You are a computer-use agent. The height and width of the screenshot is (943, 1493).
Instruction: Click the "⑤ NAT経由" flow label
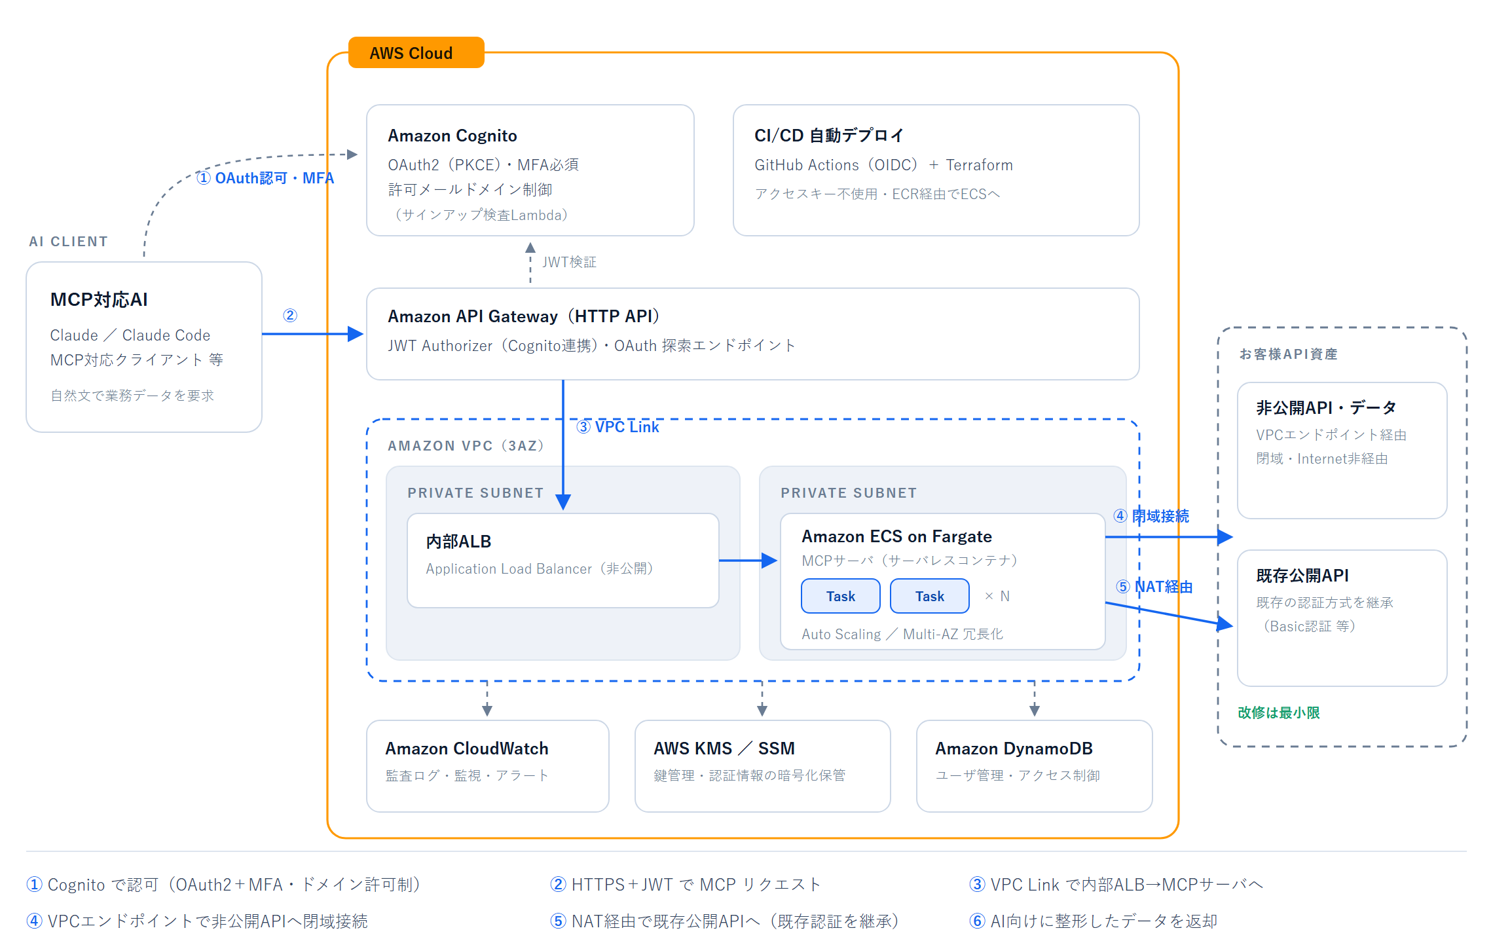pos(1154,587)
